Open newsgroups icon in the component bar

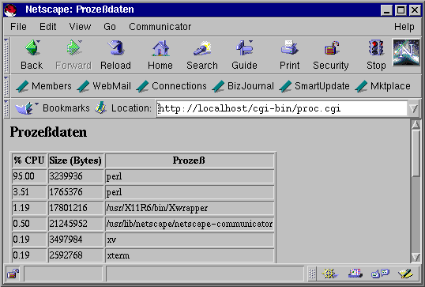(x=380, y=274)
